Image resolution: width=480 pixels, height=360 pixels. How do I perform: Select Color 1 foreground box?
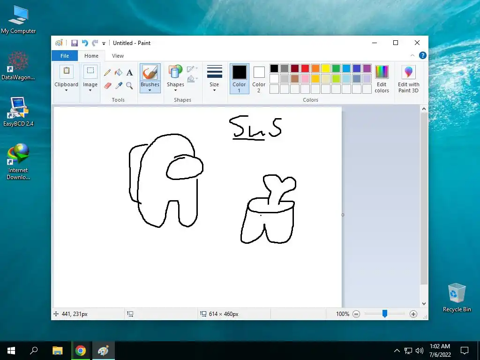coord(240,79)
